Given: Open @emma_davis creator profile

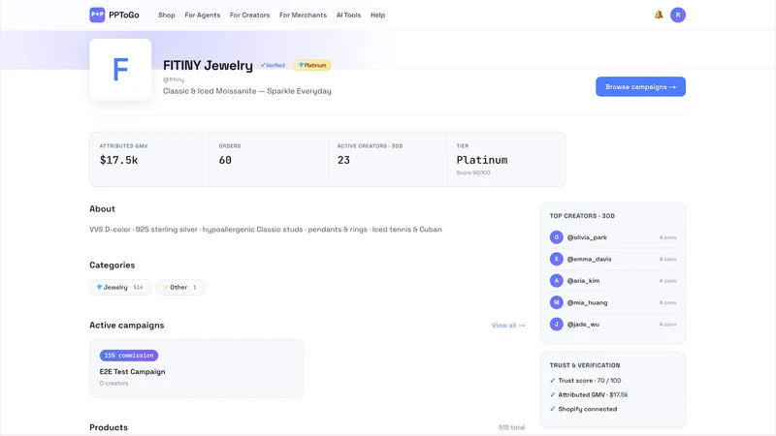Looking at the screenshot, I should point(589,259).
